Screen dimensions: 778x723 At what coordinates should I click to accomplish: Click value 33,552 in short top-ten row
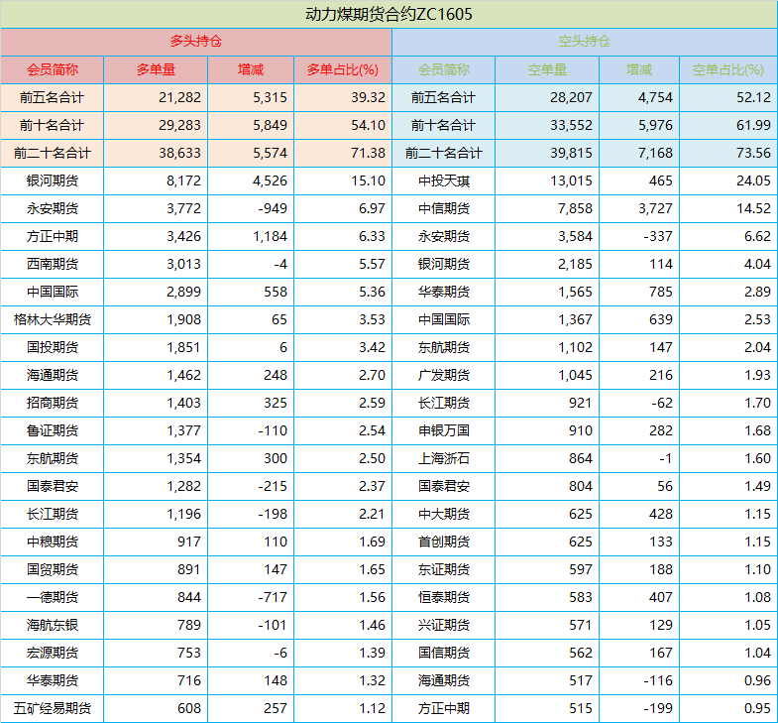571,125
